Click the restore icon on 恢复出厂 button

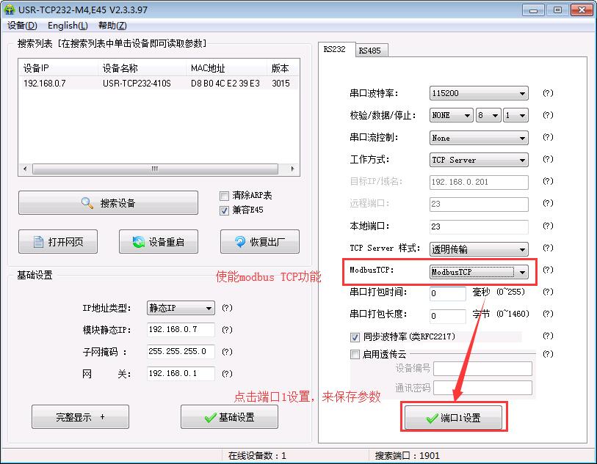pyautogui.click(x=239, y=242)
